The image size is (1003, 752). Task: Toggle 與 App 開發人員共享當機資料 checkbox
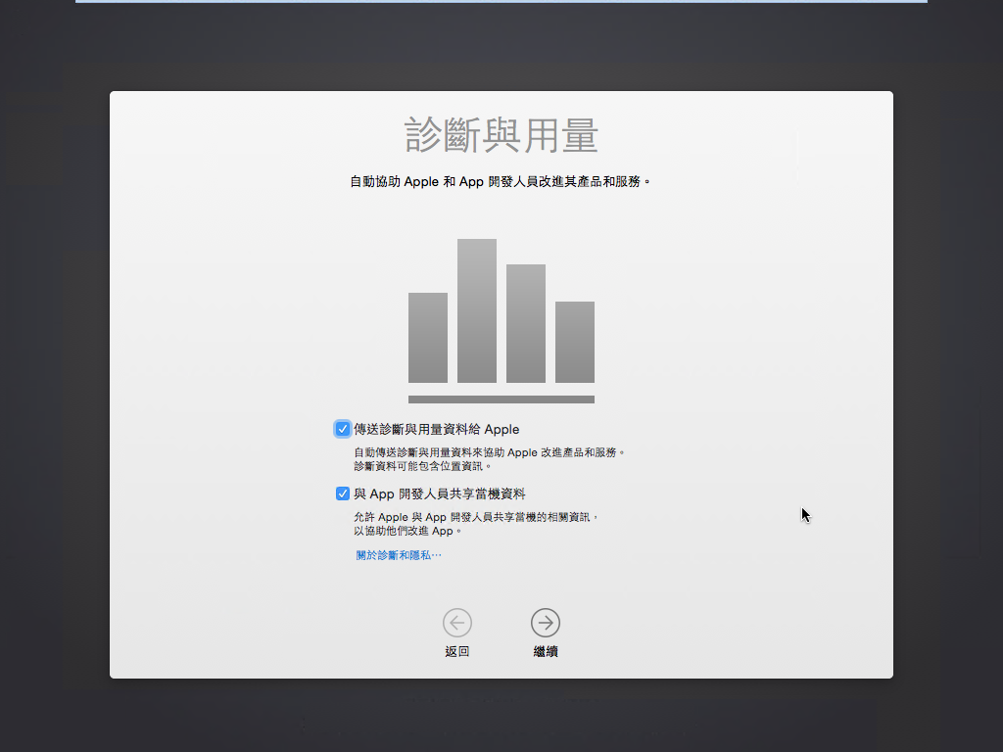click(342, 493)
